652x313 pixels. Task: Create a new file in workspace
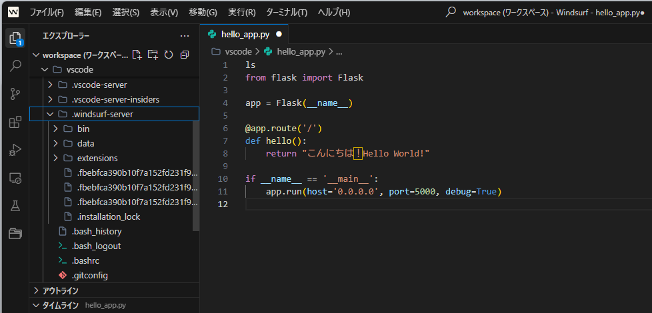[x=137, y=55]
